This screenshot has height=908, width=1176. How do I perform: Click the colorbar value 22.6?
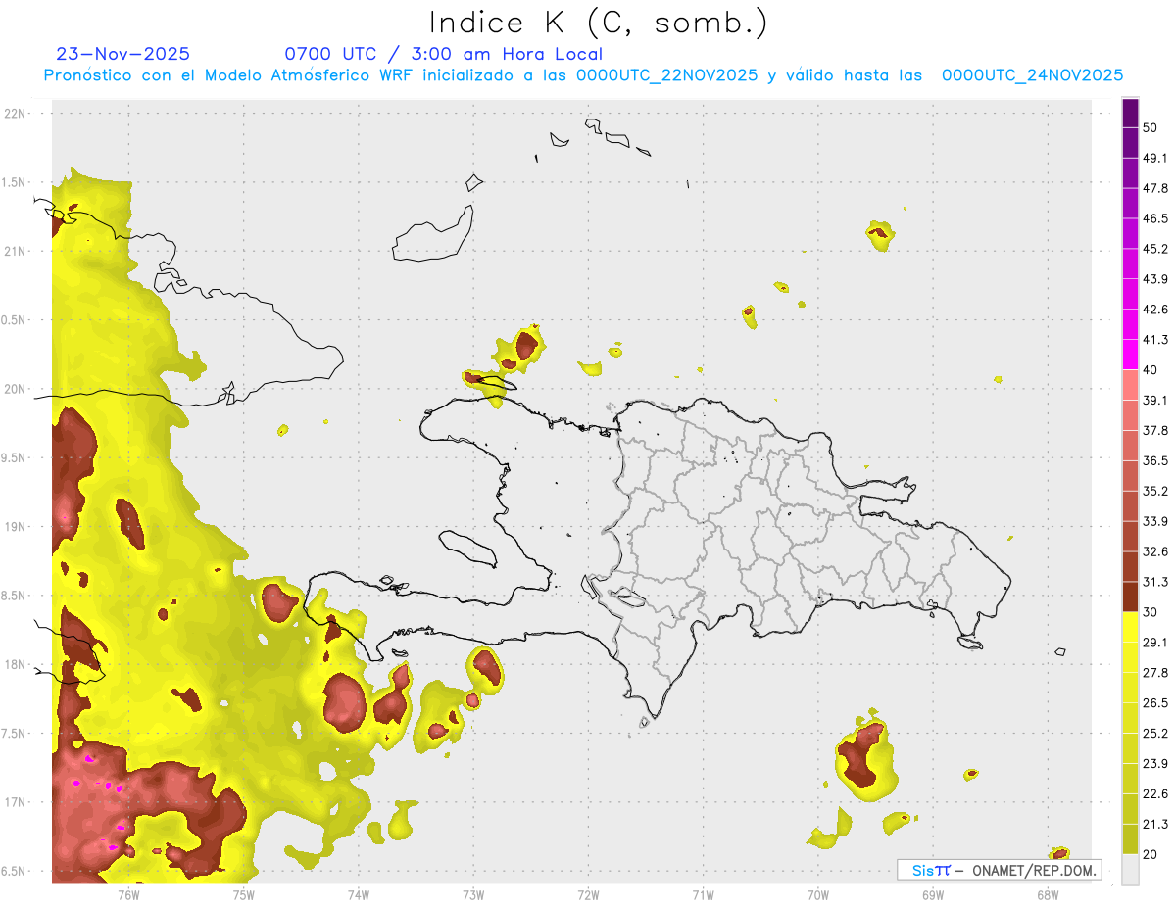coord(1155,793)
